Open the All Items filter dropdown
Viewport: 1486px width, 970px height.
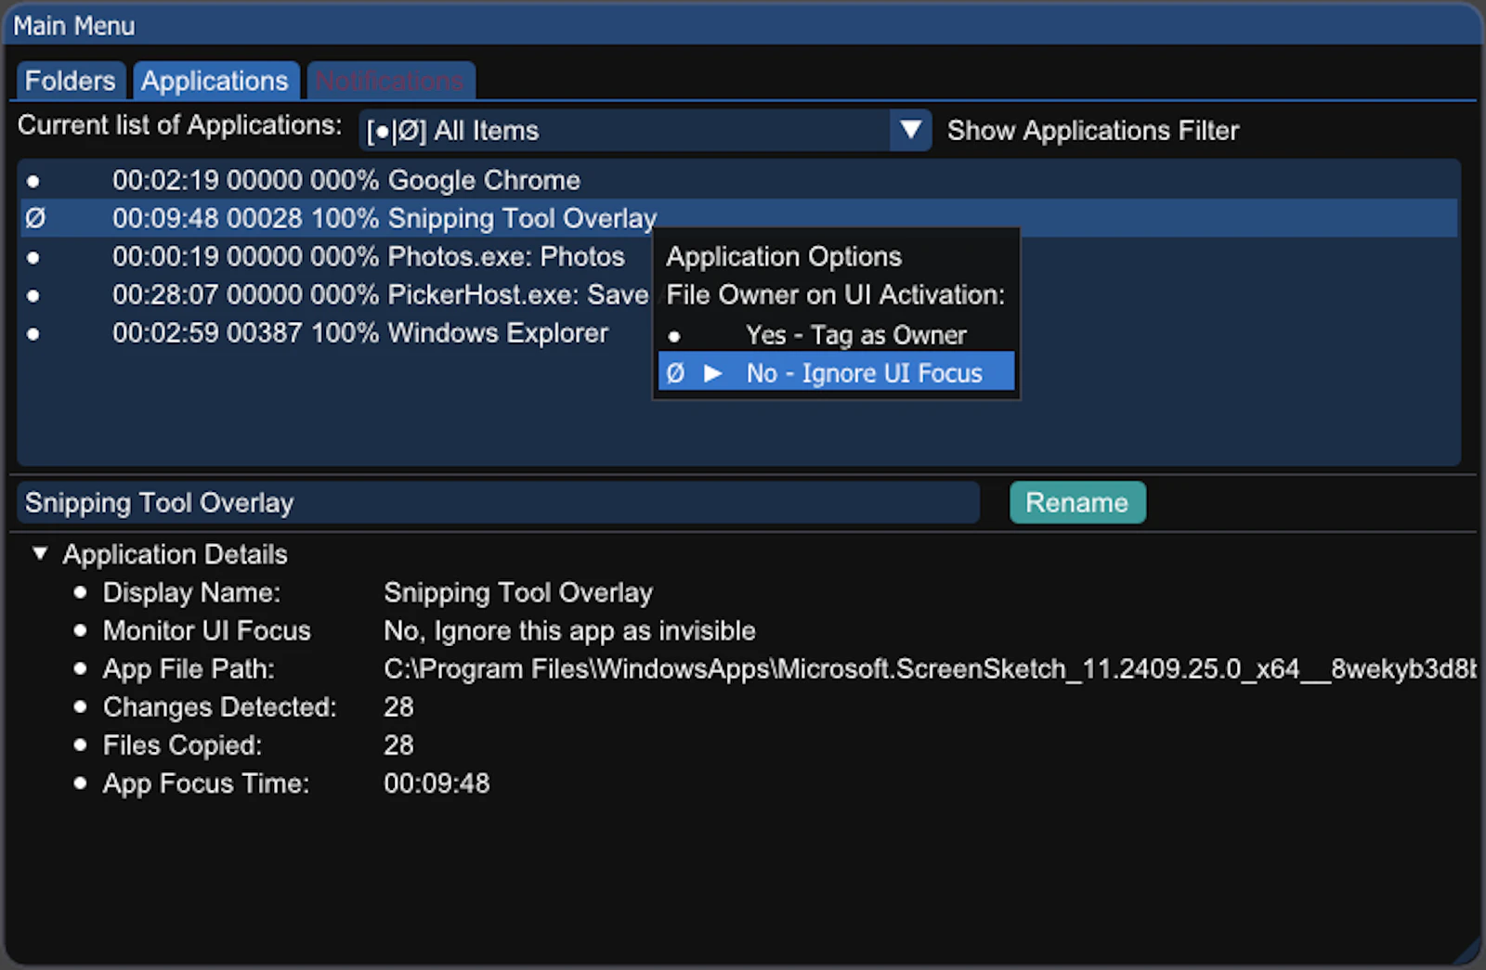pos(645,131)
